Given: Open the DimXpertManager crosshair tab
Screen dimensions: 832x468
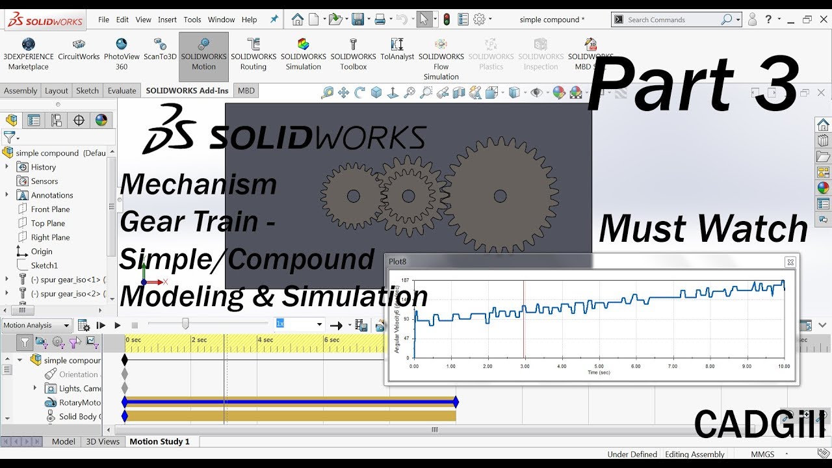Looking at the screenshot, I should pyautogui.click(x=79, y=120).
